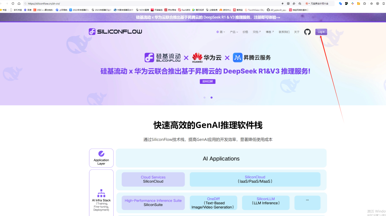Click the top DeepSeek R1 & V3 announcement banner

click(208, 17)
